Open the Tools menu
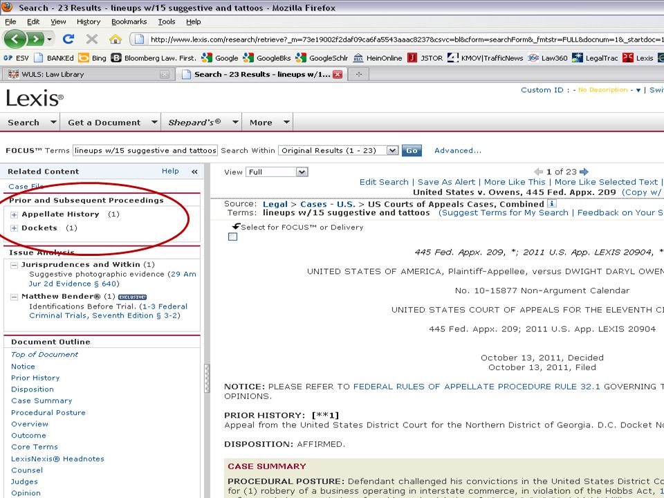This screenshot has height=498, width=664. 167,21
